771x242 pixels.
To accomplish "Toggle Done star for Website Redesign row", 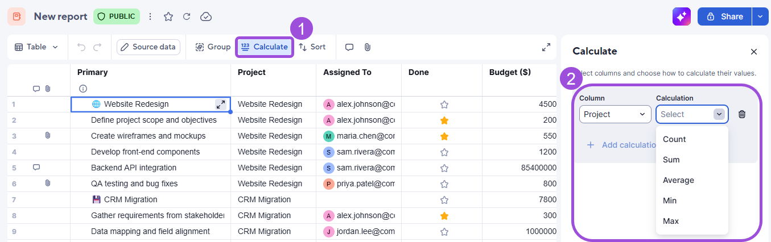I will [x=444, y=105].
